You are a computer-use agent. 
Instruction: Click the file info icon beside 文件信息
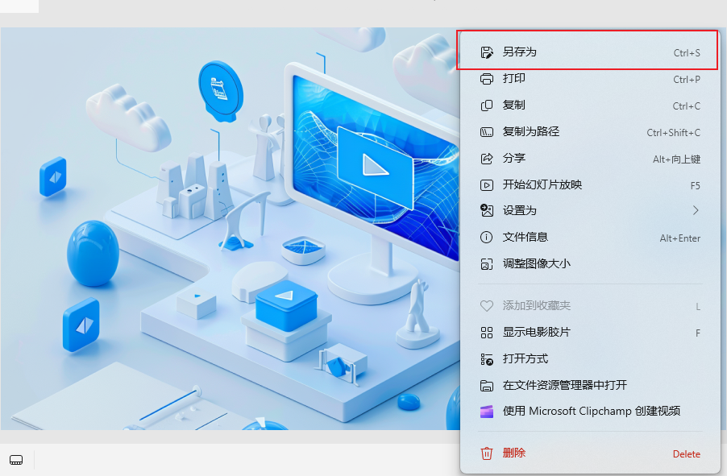click(x=487, y=237)
